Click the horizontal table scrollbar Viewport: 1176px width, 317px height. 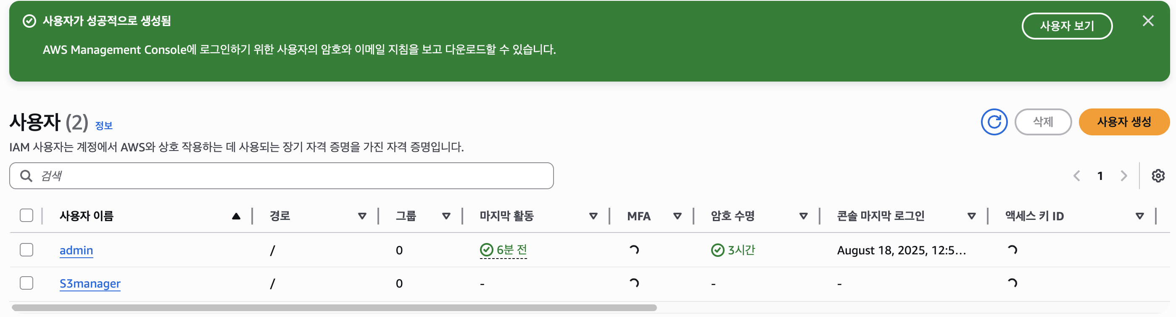pos(334,308)
